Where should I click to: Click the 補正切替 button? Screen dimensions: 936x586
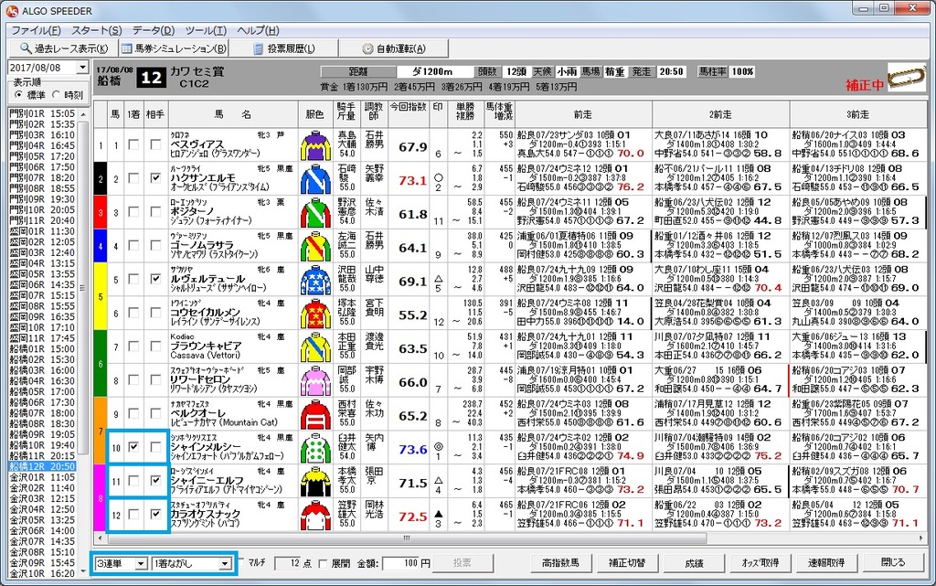(x=627, y=563)
